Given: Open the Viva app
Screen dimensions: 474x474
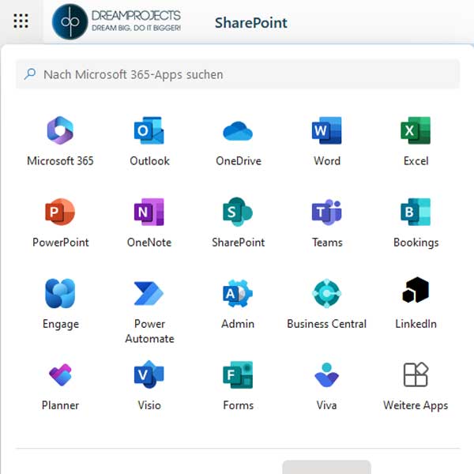Looking at the screenshot, I should [327, 386].
